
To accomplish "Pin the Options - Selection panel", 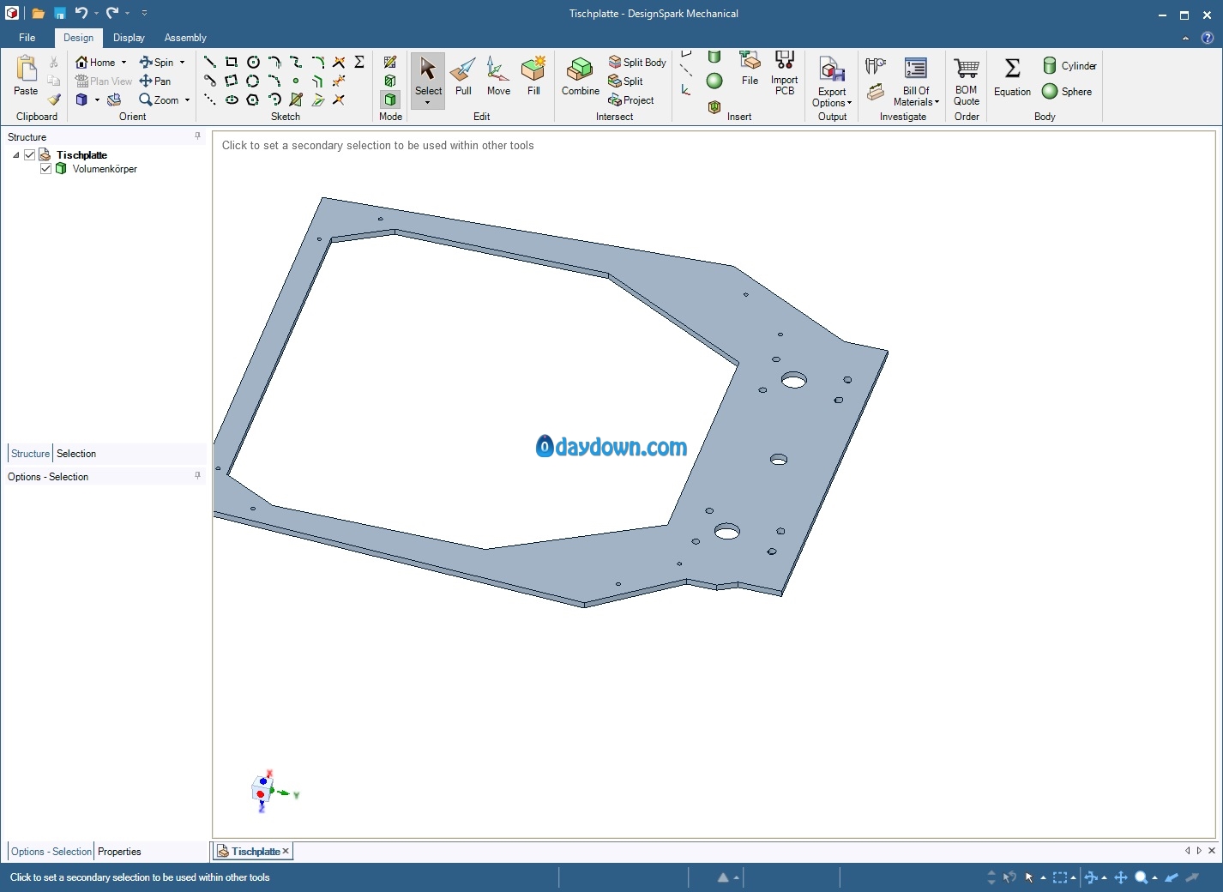I will click(x=197, y=476).
